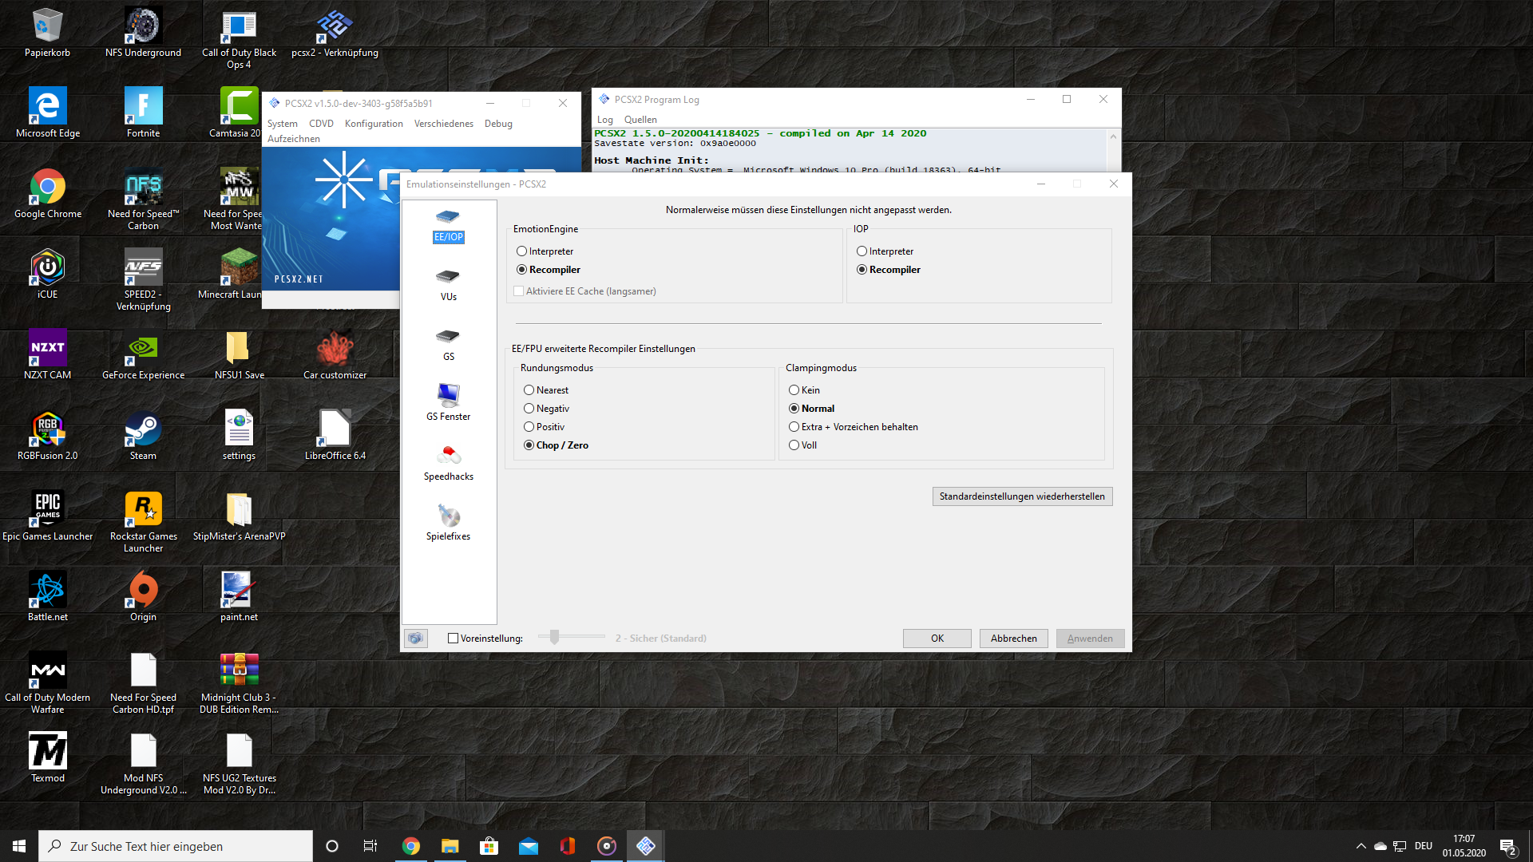This screenshot has width=1533, height=862.
Task: Expand the Quellen menu in Program Log
Action: [640, 120]
